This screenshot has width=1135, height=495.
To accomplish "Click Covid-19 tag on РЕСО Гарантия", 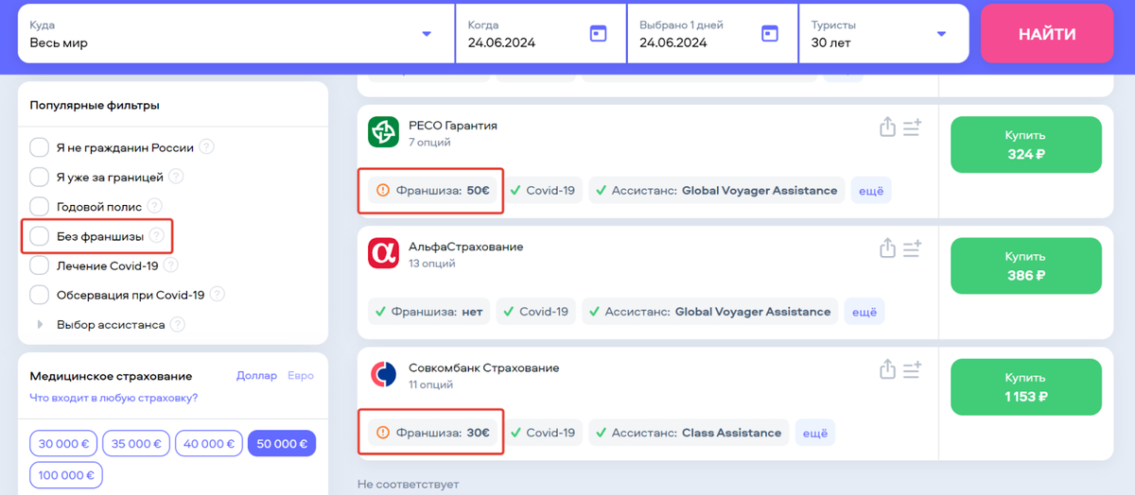I will 543,191.
